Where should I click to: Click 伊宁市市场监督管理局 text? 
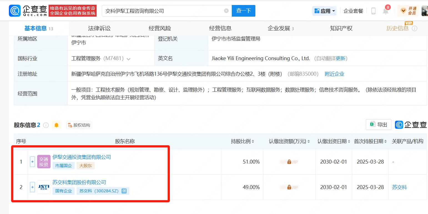[236, 39]
